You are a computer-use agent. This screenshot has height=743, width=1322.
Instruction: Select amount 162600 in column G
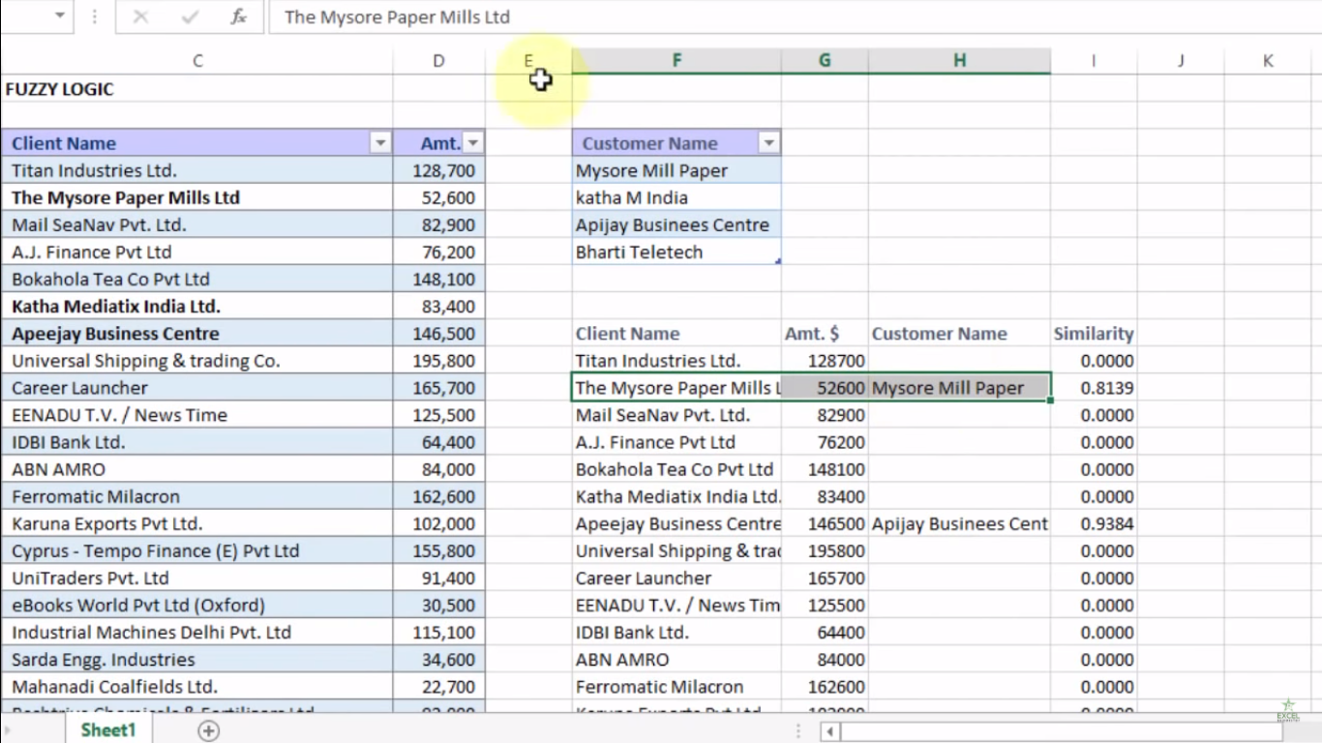click(x=825, y=687)
